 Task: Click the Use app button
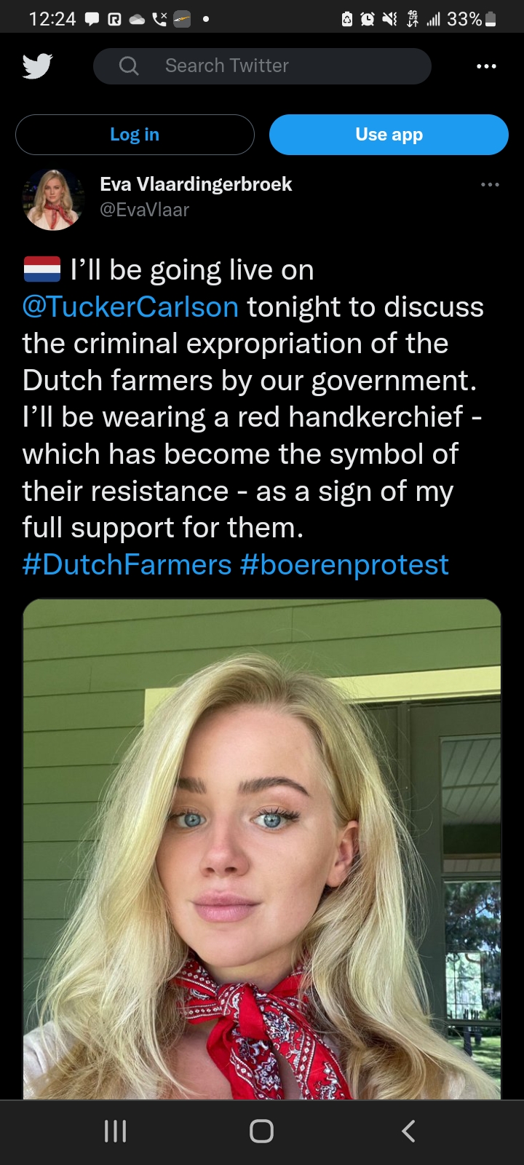[389, 135]
